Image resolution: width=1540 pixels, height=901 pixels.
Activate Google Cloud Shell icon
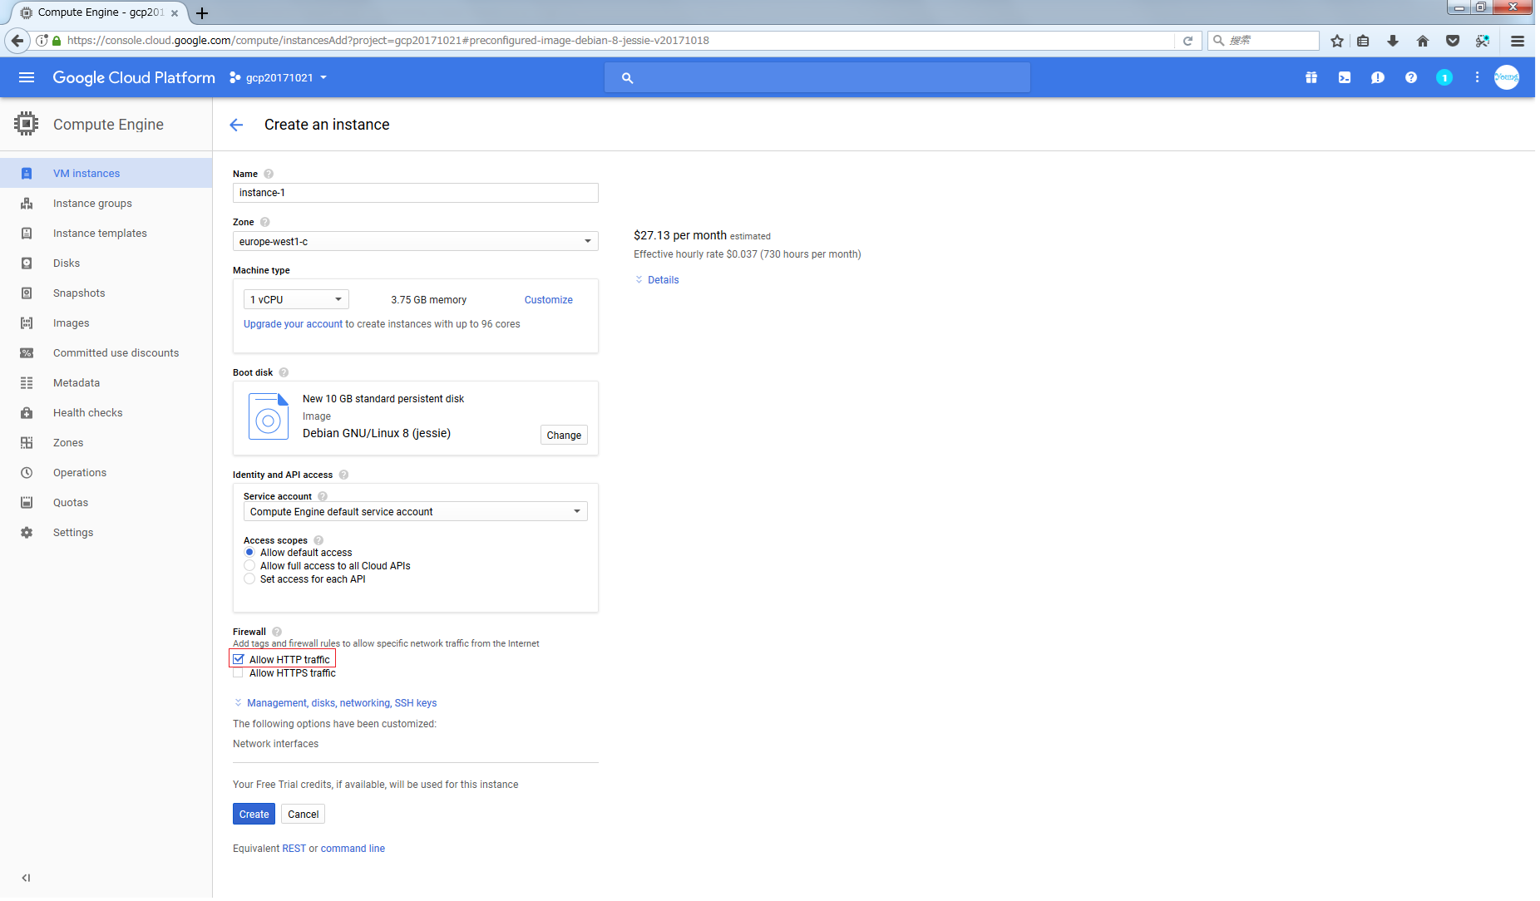(x=1345, y=77)
